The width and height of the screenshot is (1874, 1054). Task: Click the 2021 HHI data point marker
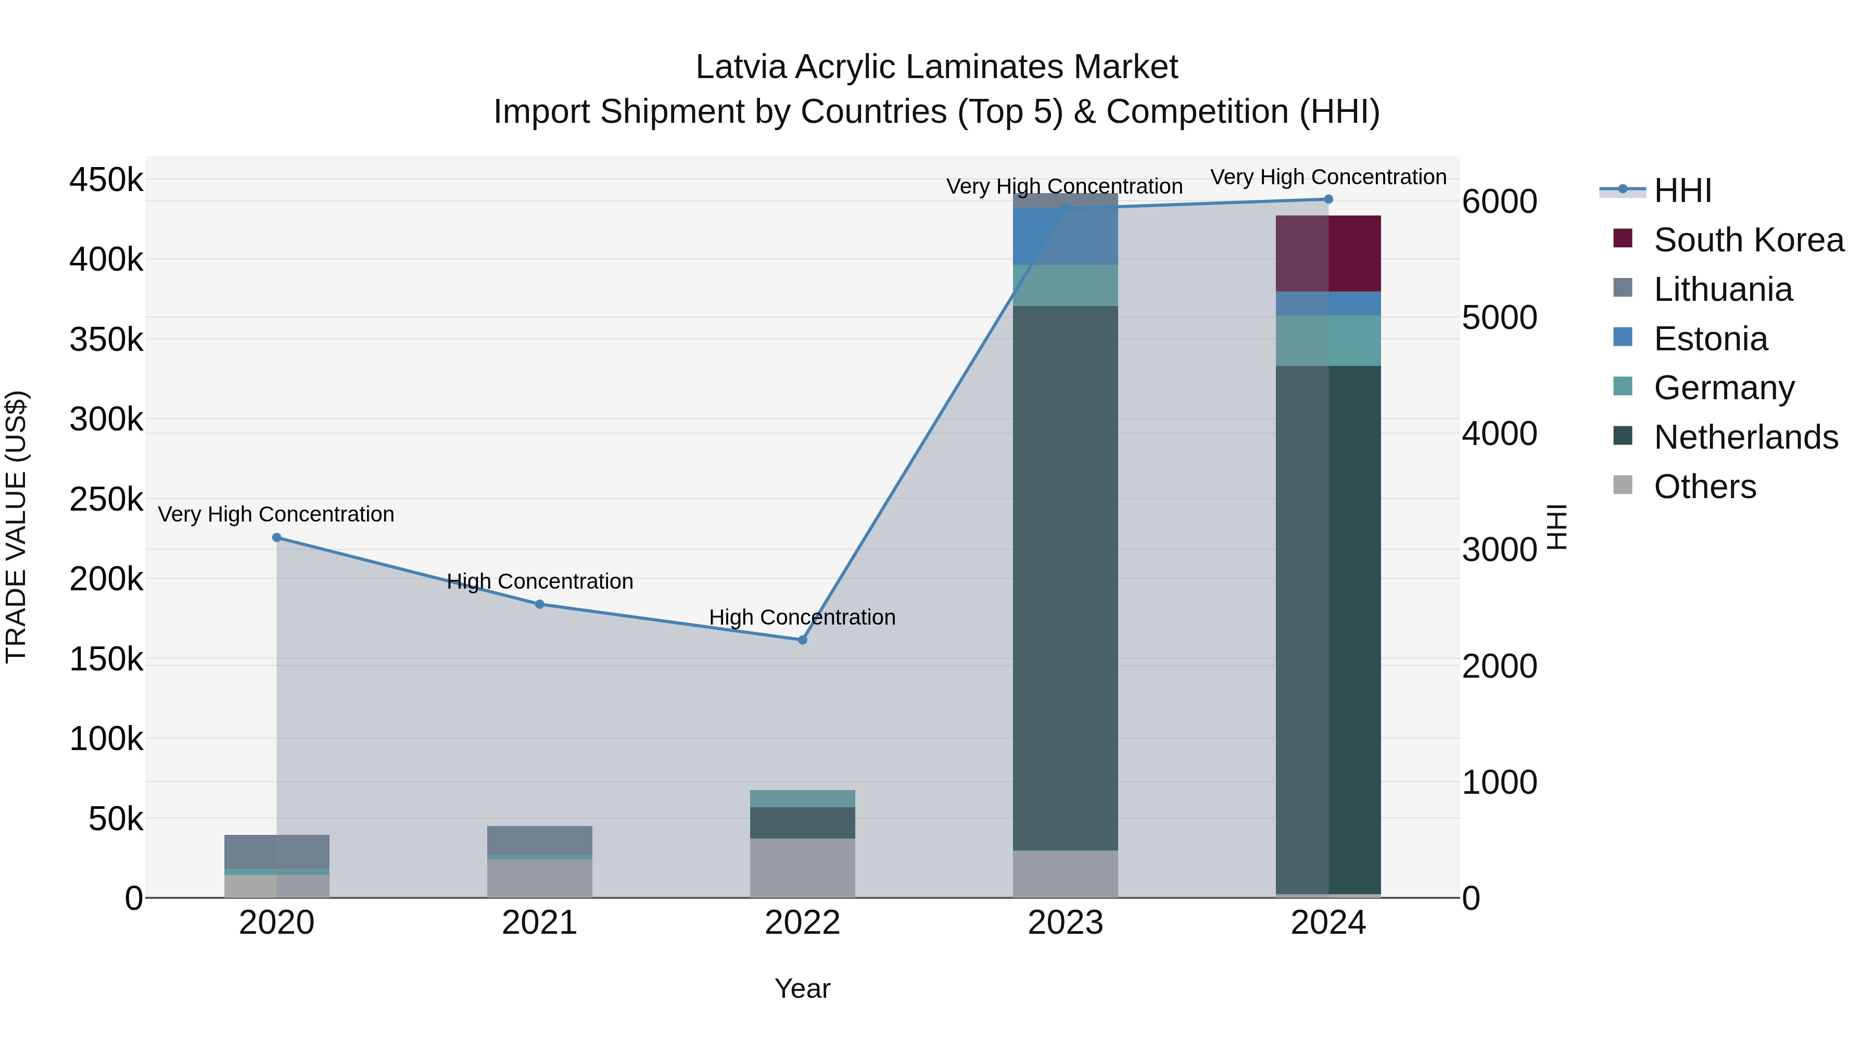pos(540,604)
